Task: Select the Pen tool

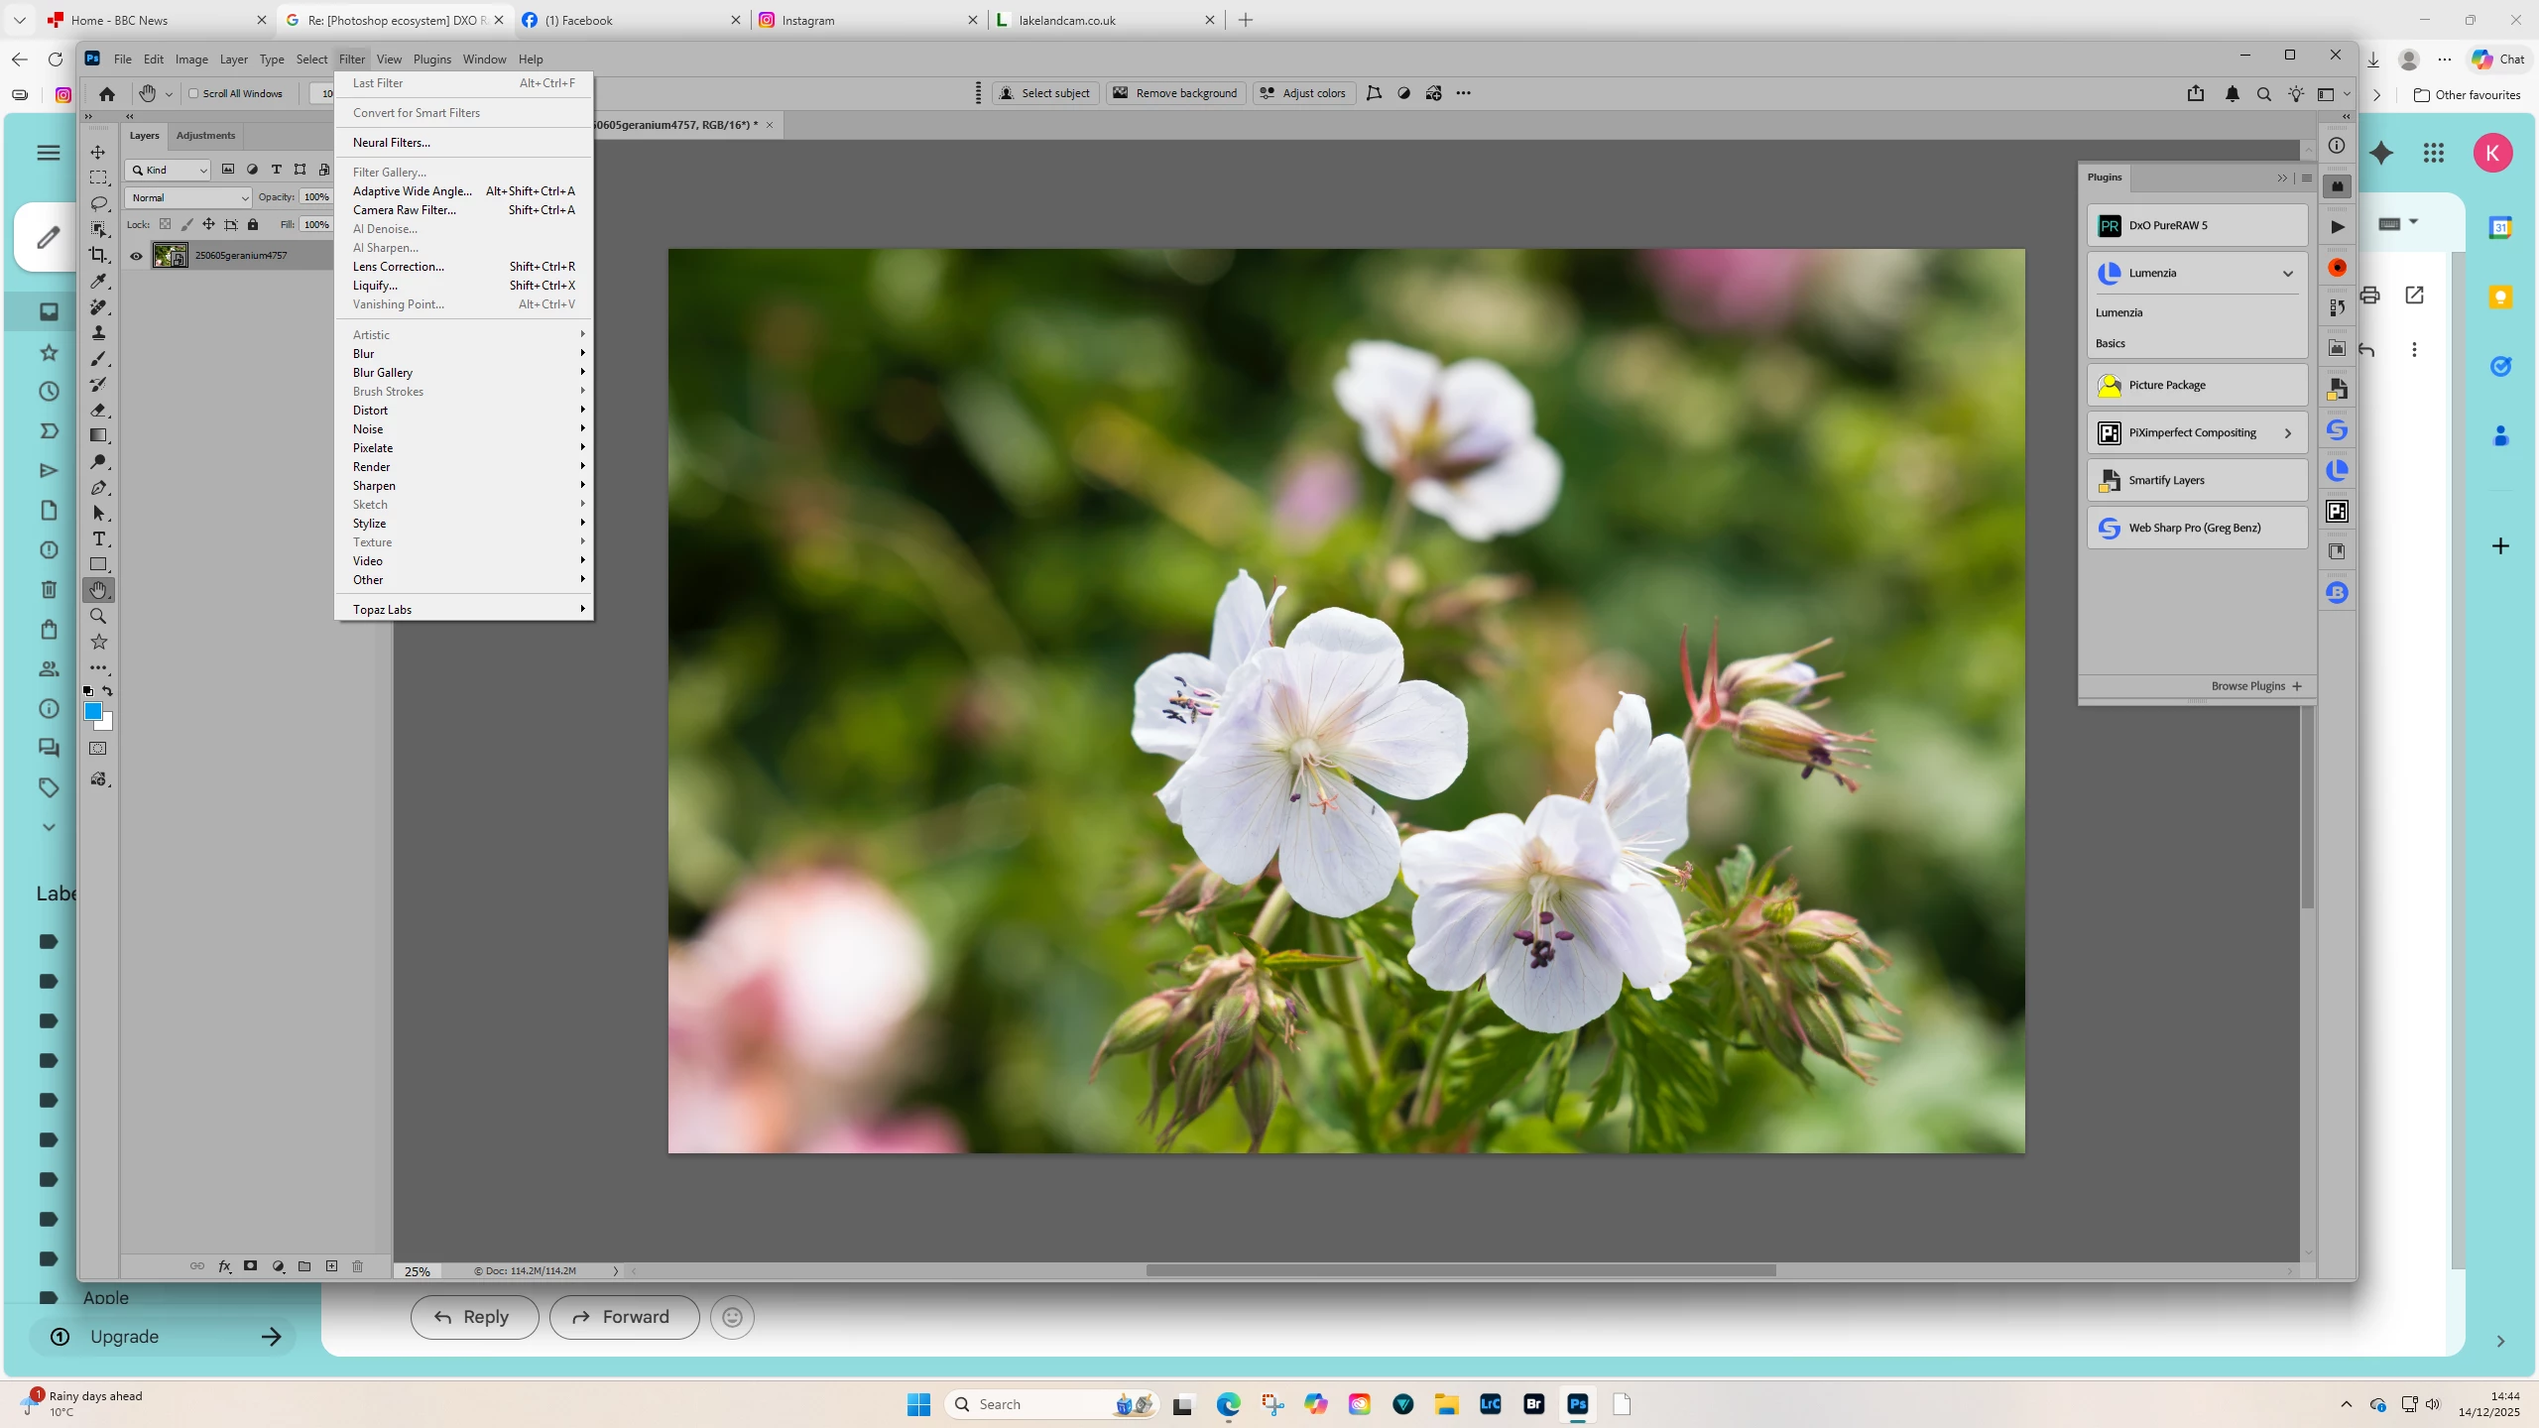Action: point(98,488)
